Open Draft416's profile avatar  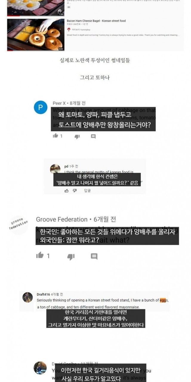pyautogui.click(x=28, y=297)
